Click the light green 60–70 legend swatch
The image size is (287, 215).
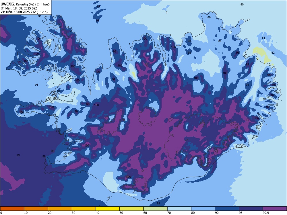(155, 209)
